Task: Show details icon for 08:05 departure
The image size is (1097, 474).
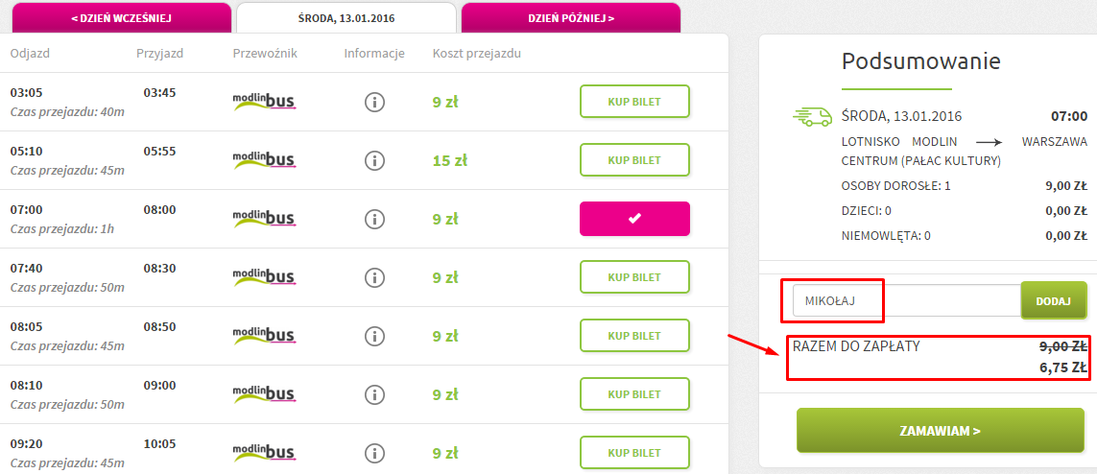Action: (x=375, y=336)
